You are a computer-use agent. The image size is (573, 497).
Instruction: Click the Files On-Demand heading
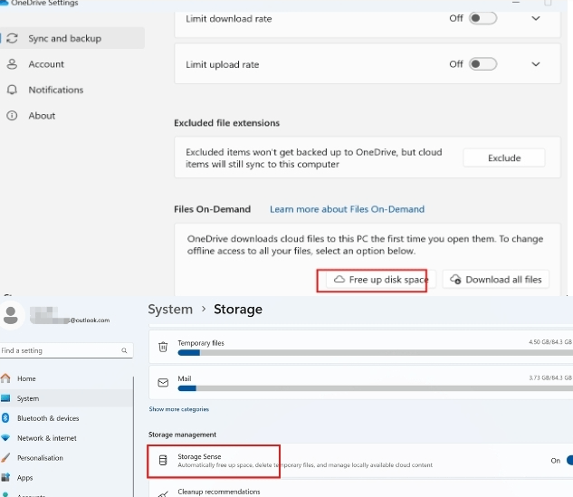(213, 209)
